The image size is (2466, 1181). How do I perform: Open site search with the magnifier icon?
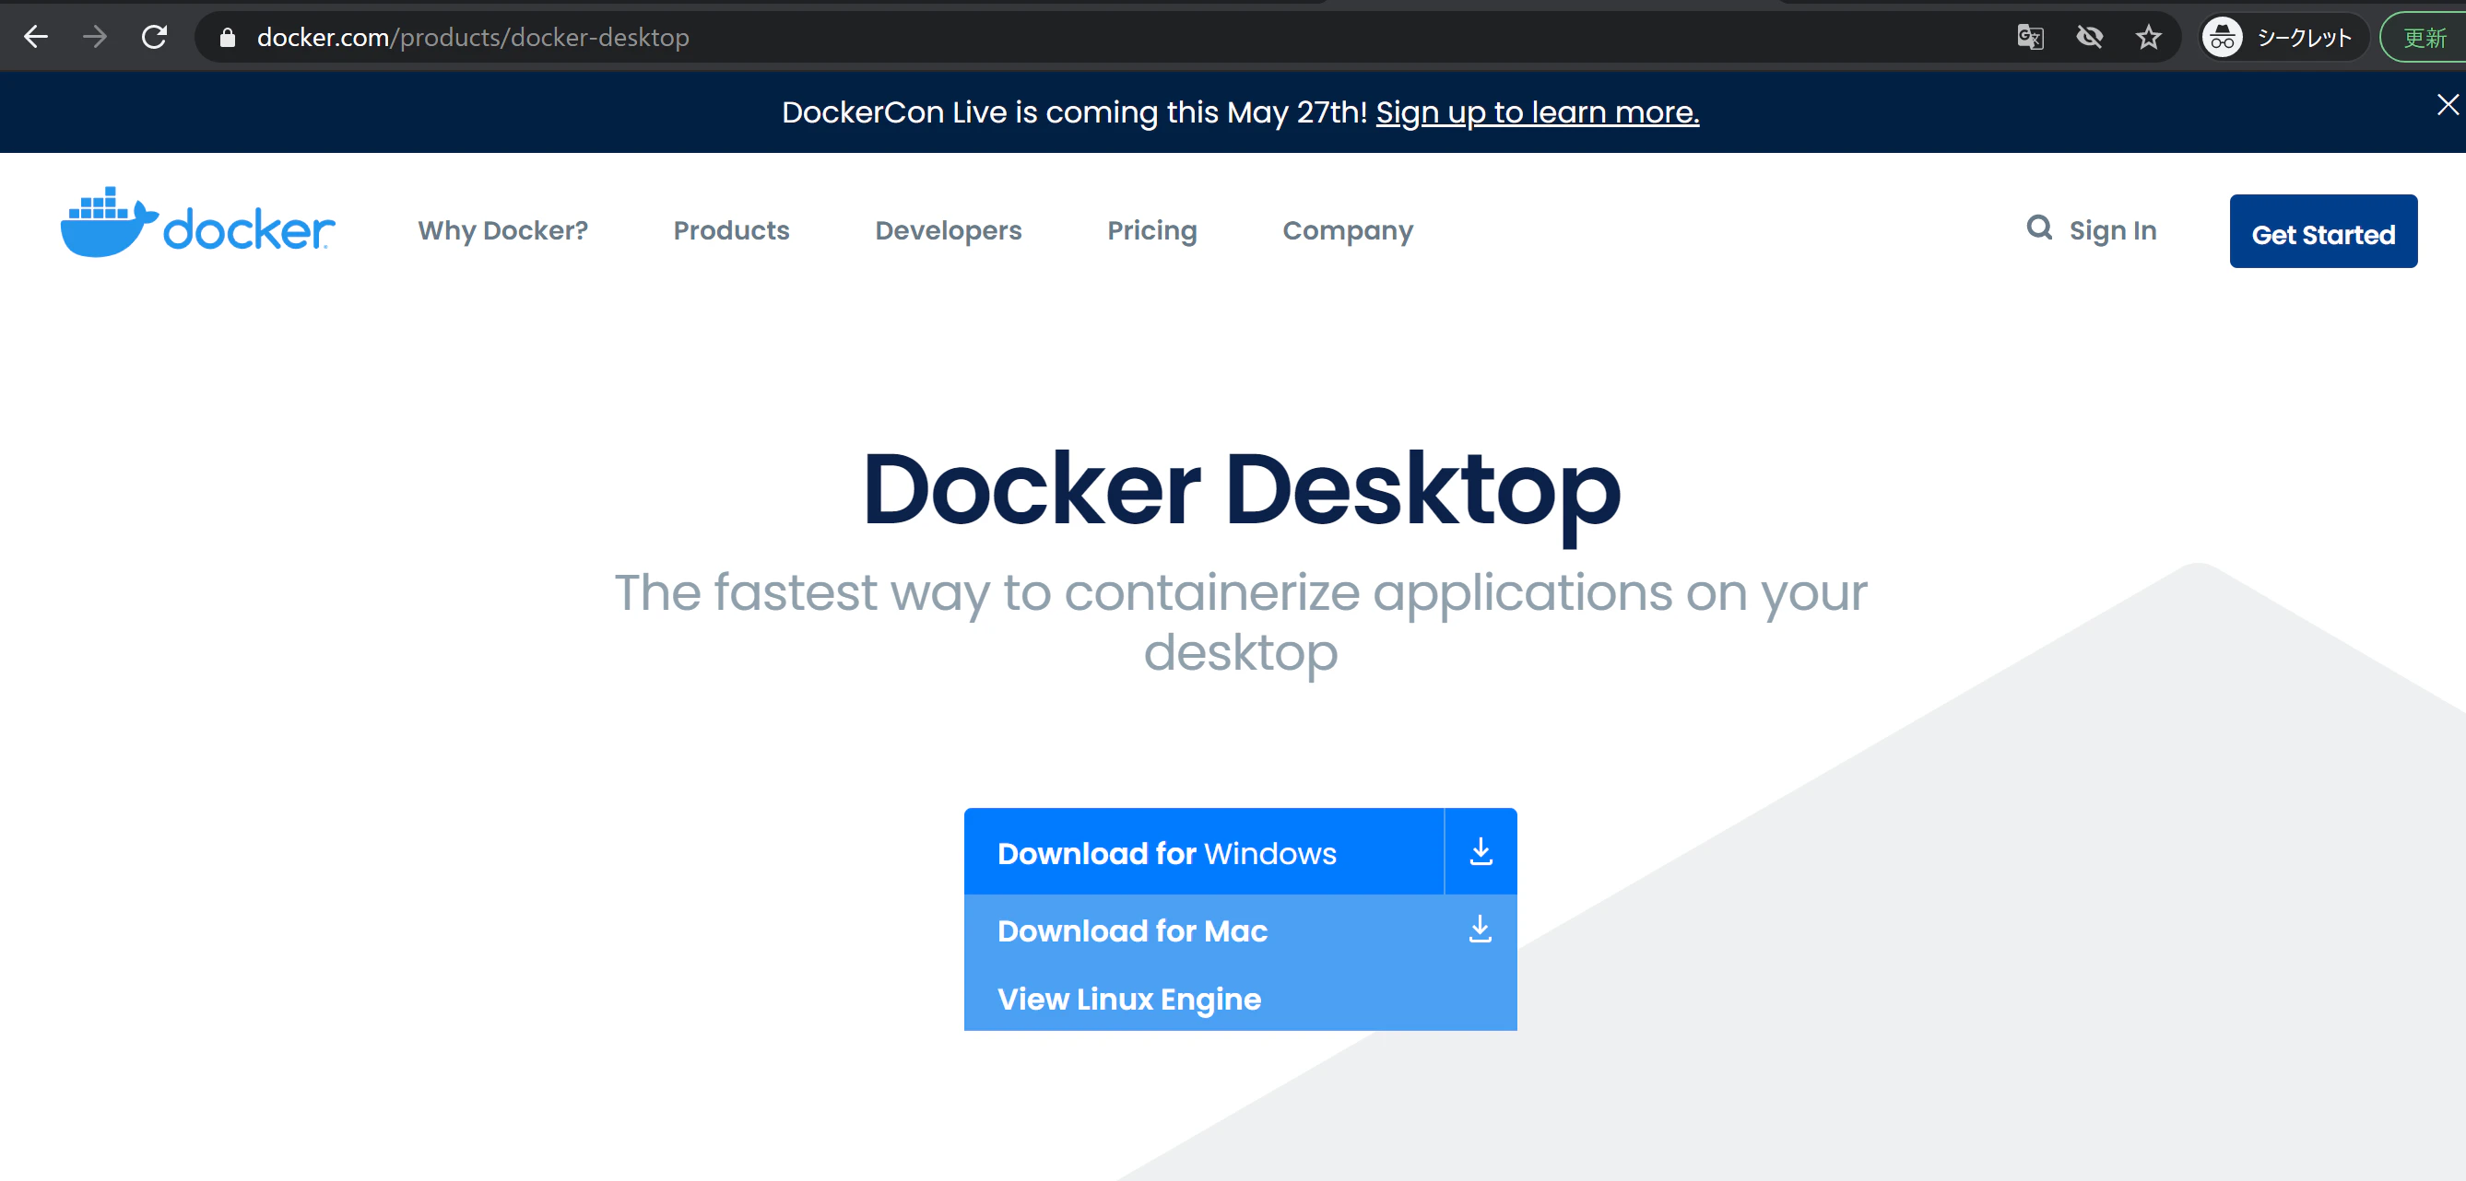(2039, 228)
